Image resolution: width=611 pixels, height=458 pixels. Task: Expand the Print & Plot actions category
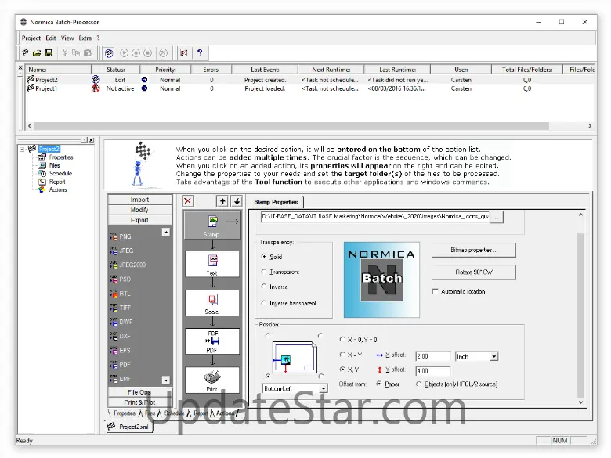[140, 402]
